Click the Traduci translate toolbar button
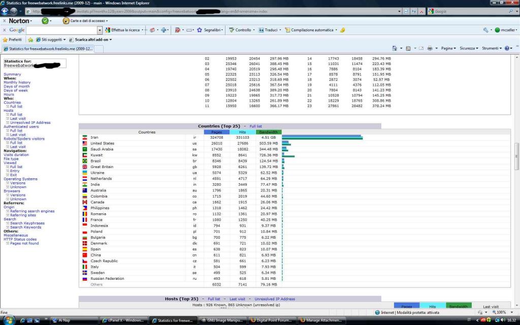Screen dimensions: 520x325 click(268, 30)
